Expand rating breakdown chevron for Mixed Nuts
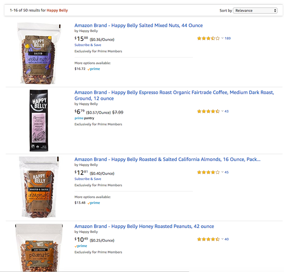Viewport: 284px width, 272px height. (222, 38)
